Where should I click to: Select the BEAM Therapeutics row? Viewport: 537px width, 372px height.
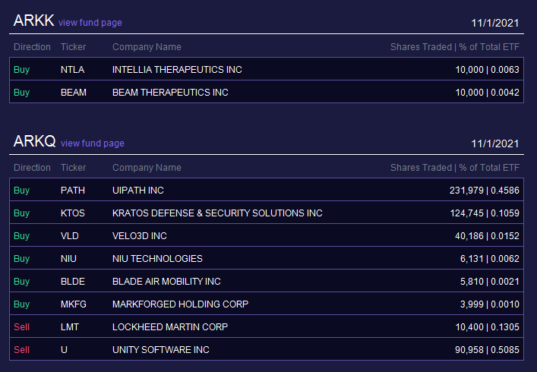267,92
